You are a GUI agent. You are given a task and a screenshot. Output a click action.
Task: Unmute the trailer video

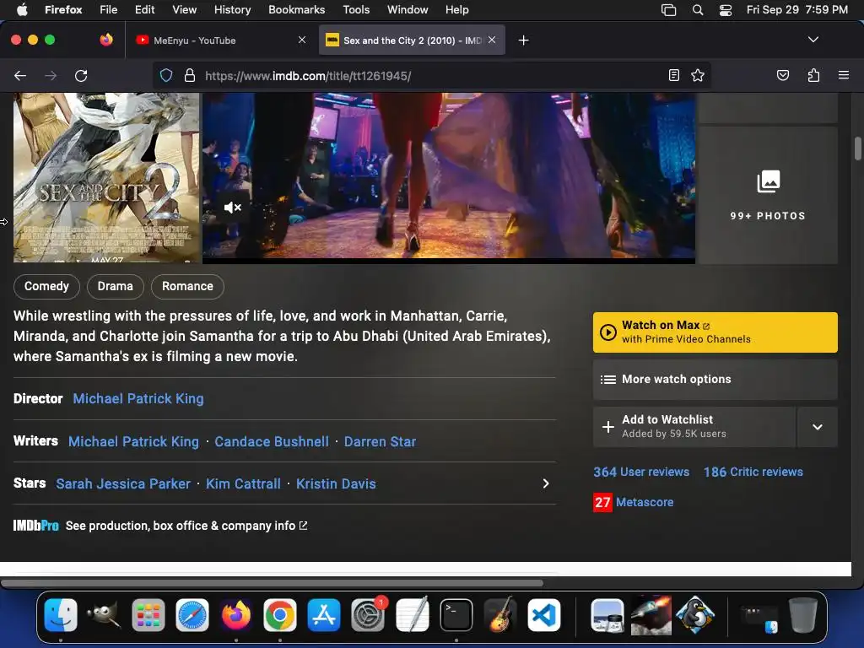[233, 208]
